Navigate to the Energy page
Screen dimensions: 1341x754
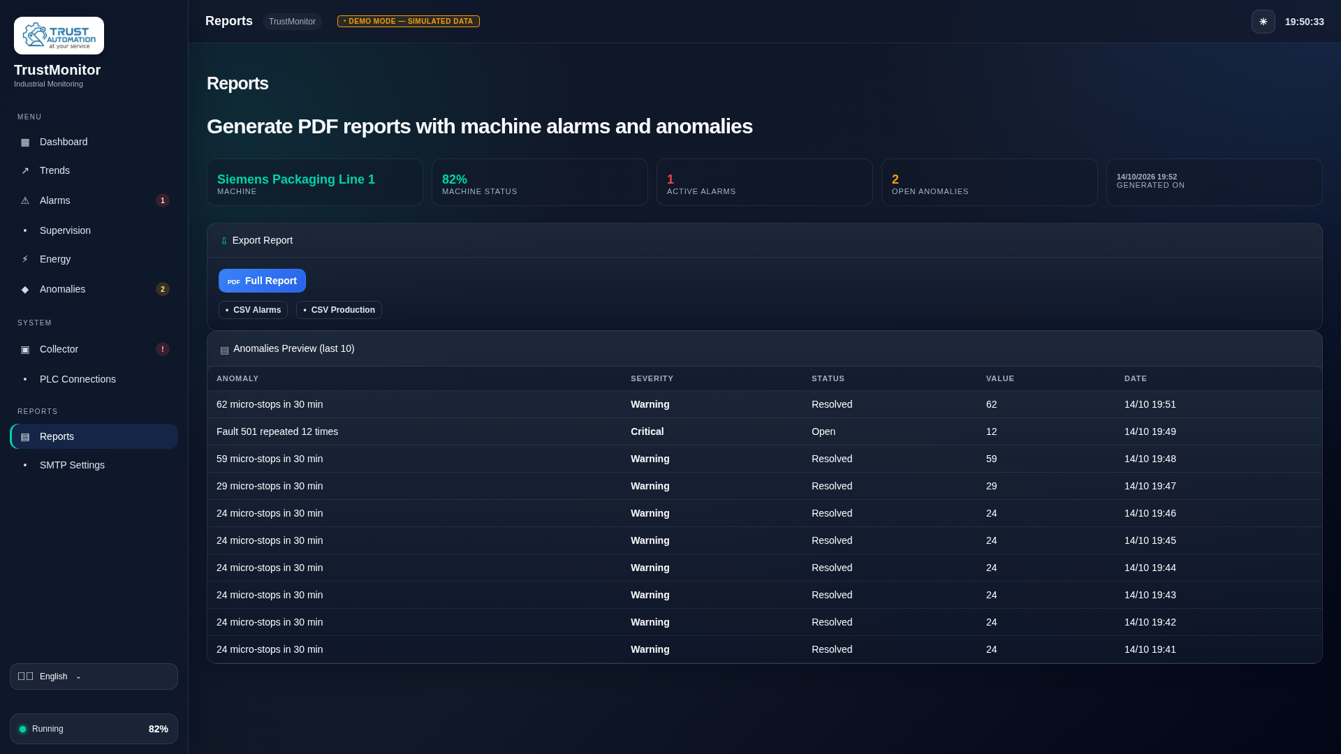(x=94, y=259)
